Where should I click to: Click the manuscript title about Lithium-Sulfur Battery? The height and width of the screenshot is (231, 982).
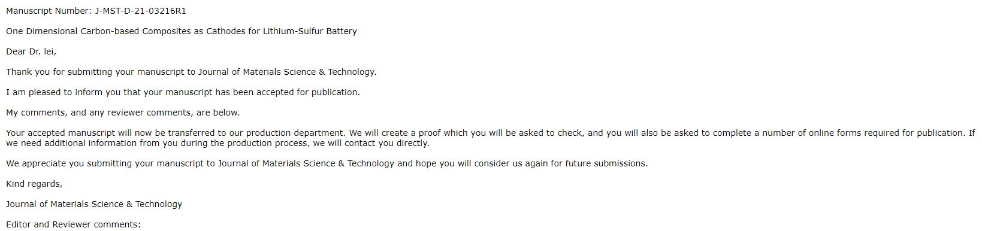(x=182, y=31)
